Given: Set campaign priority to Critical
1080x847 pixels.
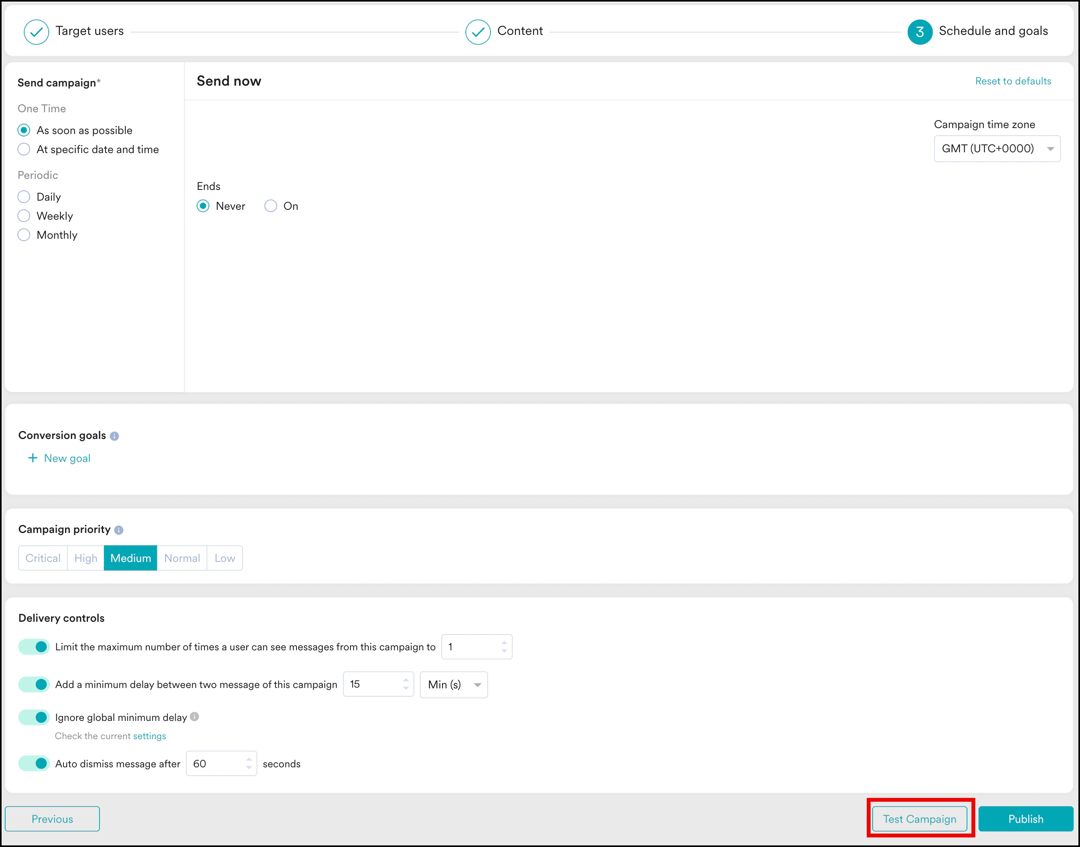Looking at the screenshot, I should click(x=43, y=558).
